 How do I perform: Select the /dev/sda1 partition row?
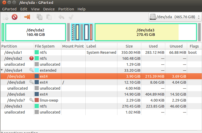click(101, 52)
